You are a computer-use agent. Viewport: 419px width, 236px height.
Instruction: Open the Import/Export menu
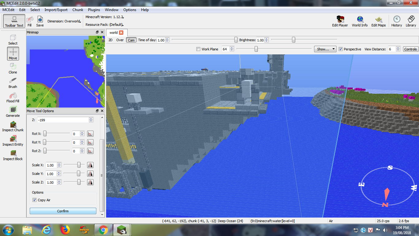click(x=56, y=10)
